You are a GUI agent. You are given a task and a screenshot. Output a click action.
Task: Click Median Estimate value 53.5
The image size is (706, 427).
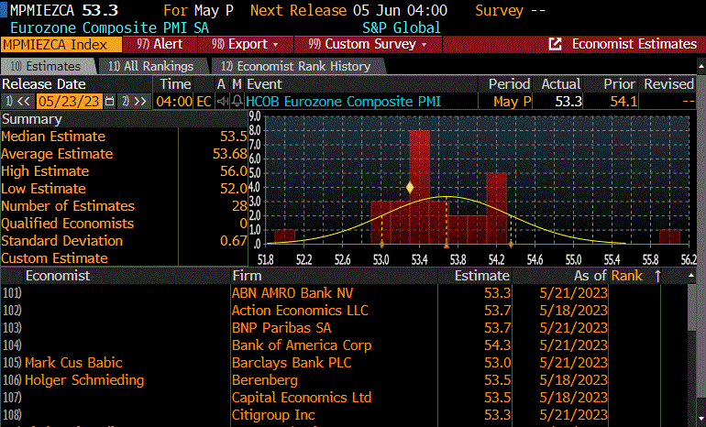pos(233,137)
